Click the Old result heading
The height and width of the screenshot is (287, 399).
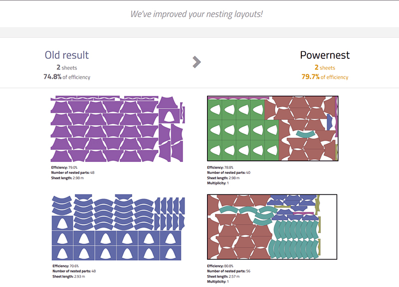click(67, 55)
